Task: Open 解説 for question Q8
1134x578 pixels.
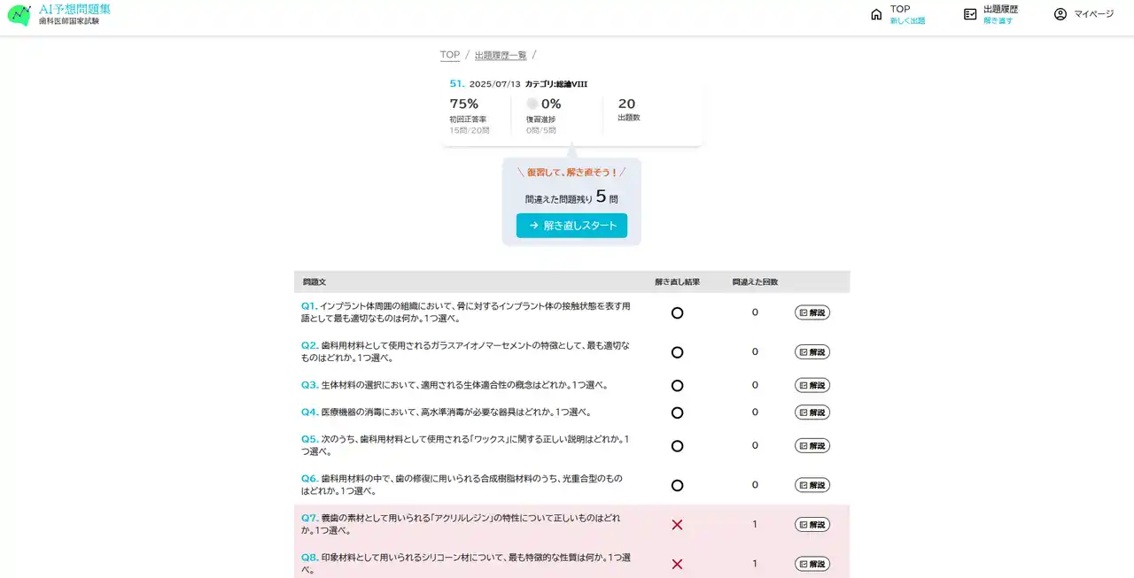Action: [812, 564]
